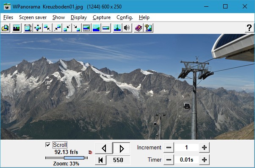This screenshot has height=168, width=255.
Task: Click the move-to-bottom-right arrow icon
Action: (x=77, y=28)
